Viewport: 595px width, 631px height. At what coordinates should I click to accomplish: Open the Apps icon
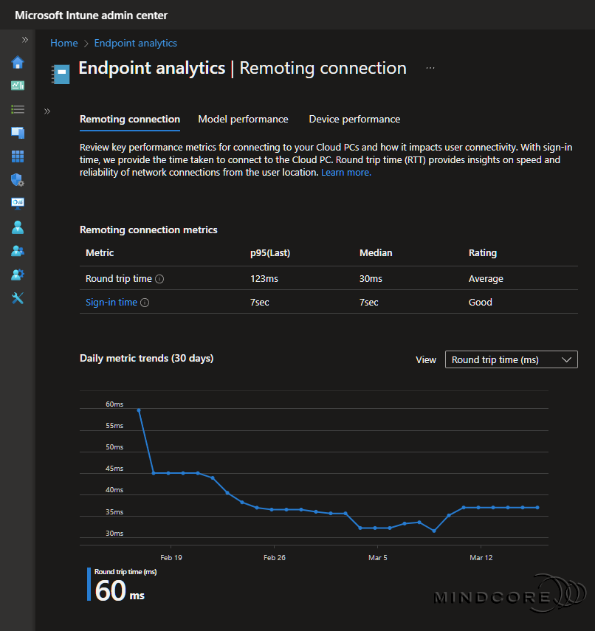click(18, 156)
